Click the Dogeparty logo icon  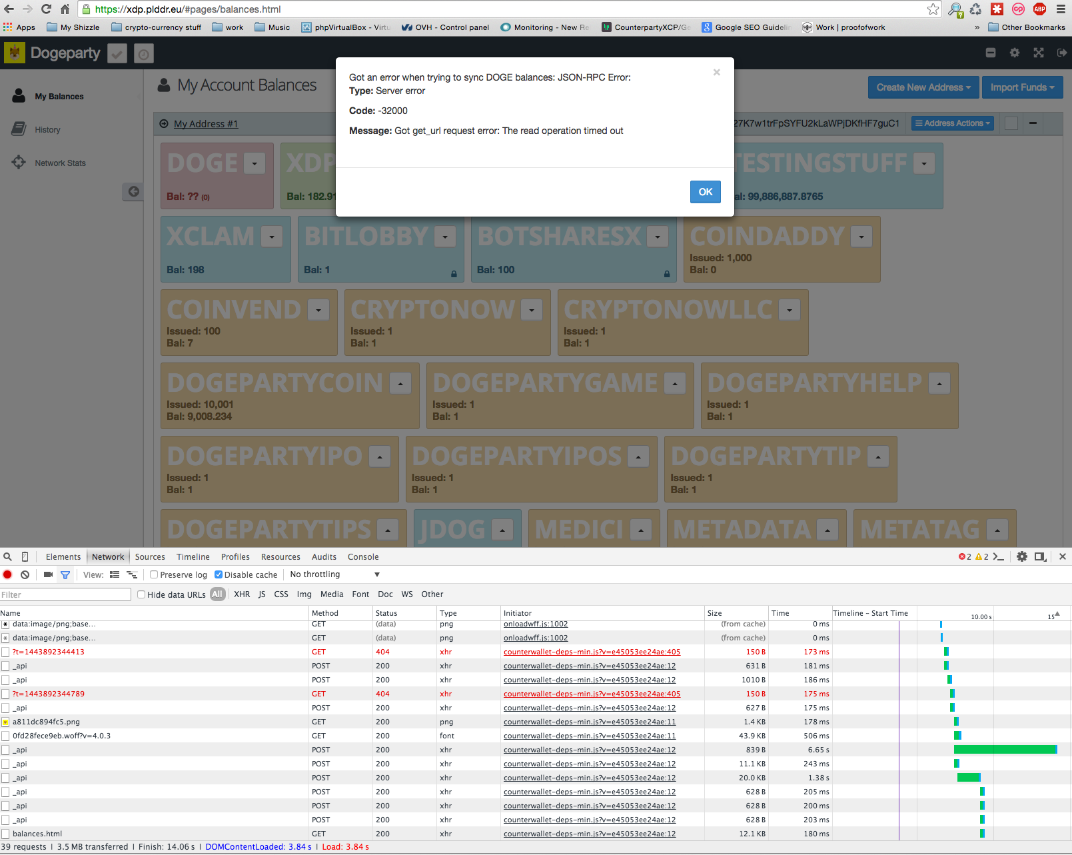coord(15,53)
